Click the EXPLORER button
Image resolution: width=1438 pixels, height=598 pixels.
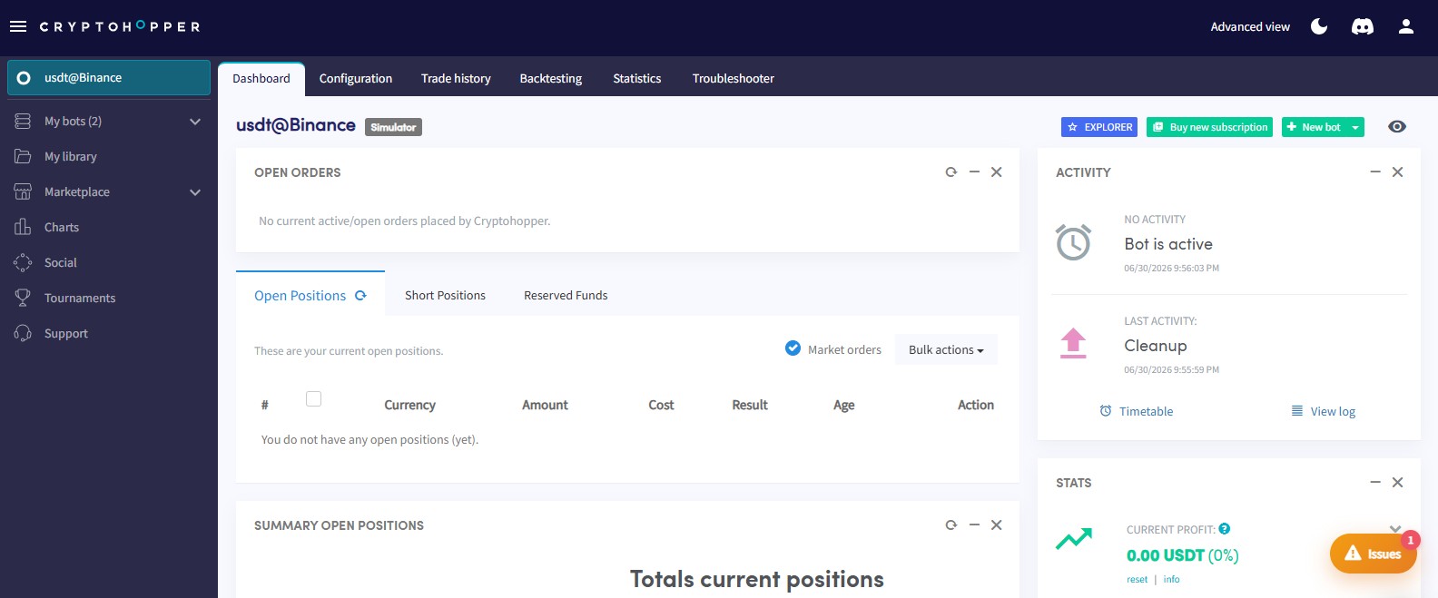[1099, 127]
